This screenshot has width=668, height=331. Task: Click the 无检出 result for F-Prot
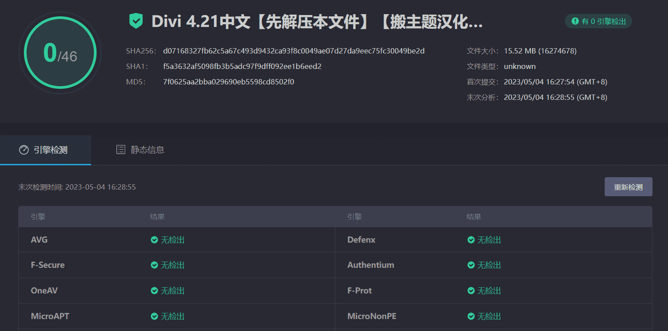click(489, 290)
